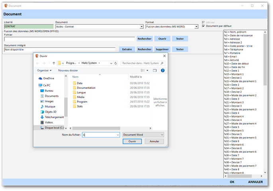This screenshot has height=191, width=273.
Task: Click the Extraire button
Action: [126, 49]
